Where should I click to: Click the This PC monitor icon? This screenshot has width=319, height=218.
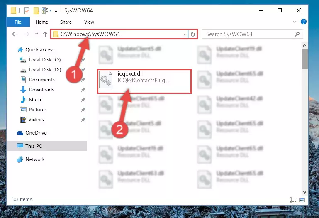coord(20,146)
